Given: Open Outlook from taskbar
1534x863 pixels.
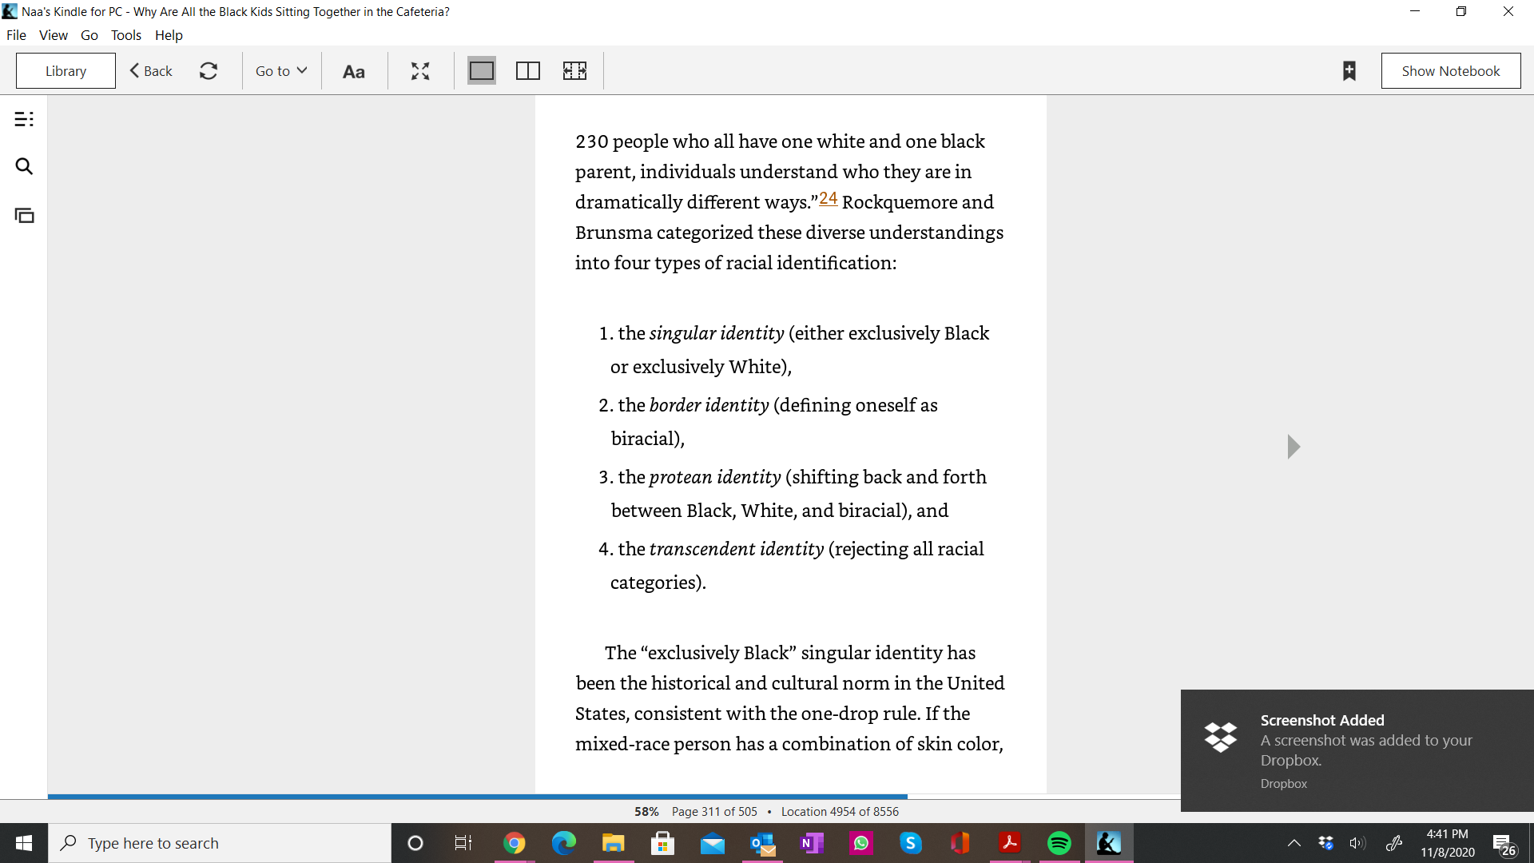Looking at the screenshot, I should click(x=762, y=843).
